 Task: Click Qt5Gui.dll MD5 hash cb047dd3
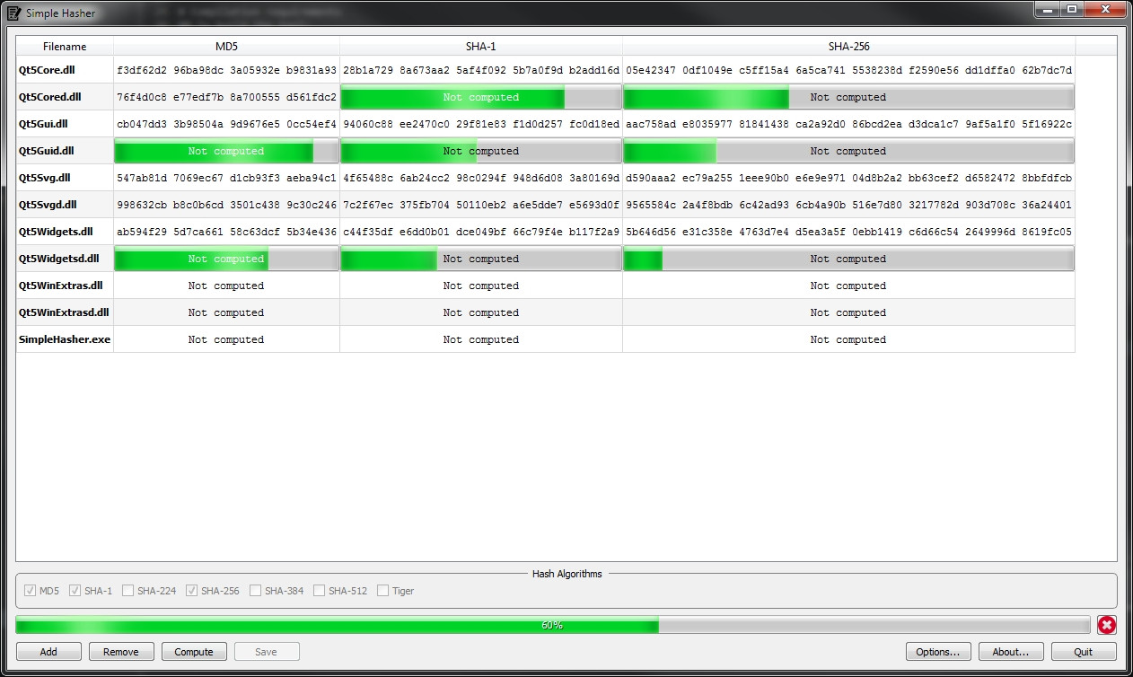click(x=226, y=124)
